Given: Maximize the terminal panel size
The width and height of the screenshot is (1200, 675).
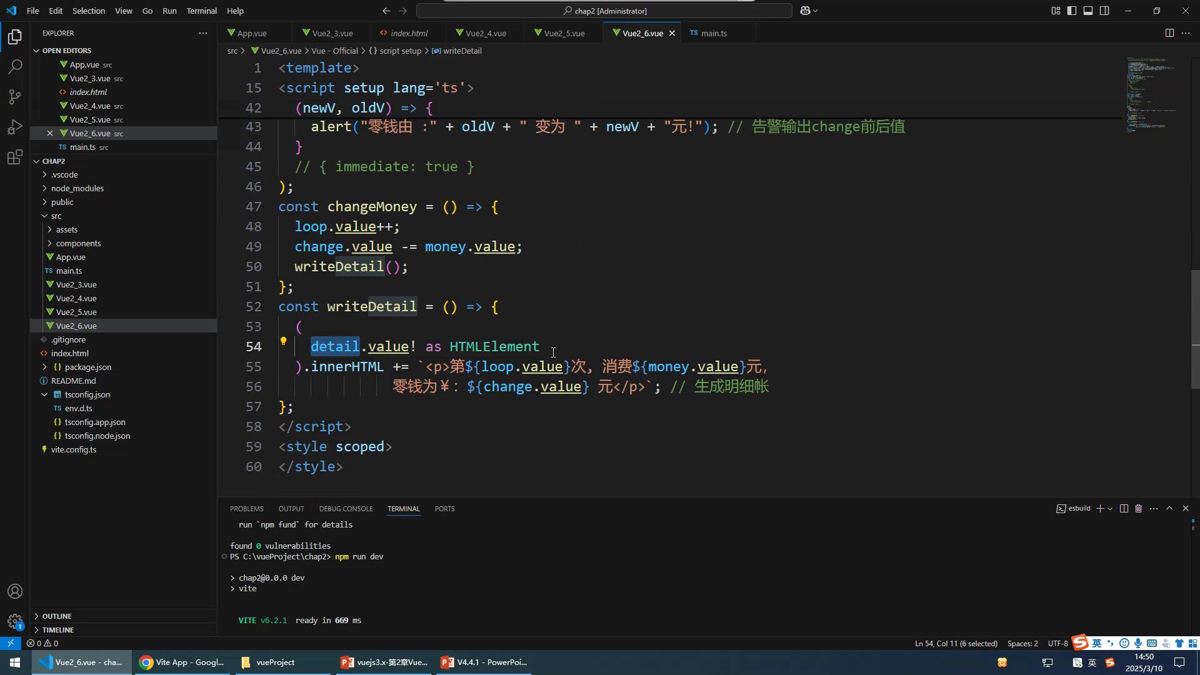Looking at the screenshot, I should [1169, 509].
